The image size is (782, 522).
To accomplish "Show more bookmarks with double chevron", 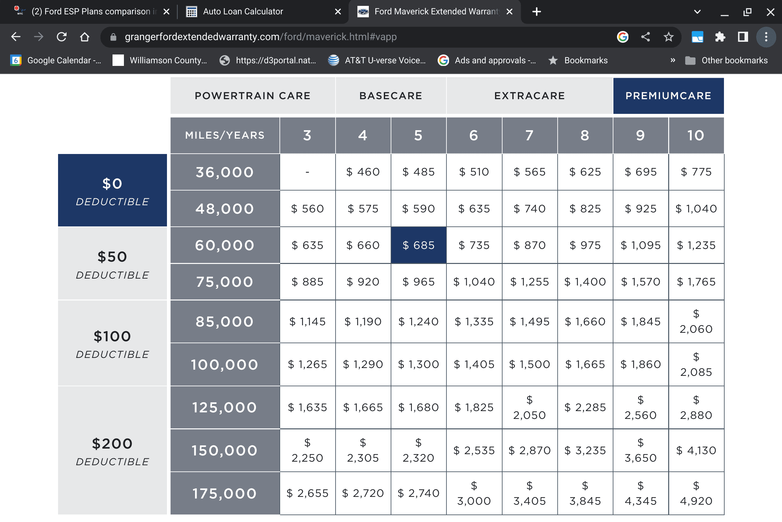I will point(672,60).
